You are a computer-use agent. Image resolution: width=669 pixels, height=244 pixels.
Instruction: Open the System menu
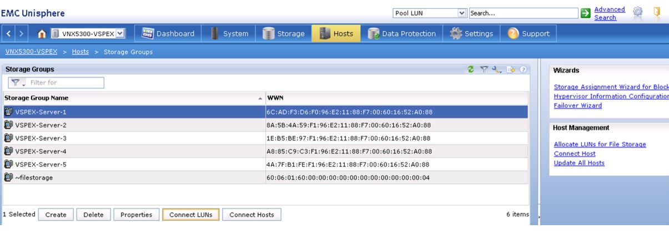click(x=229, y=34)
